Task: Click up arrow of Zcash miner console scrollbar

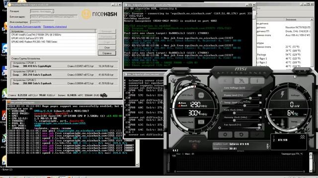Action: coord(254,9)
